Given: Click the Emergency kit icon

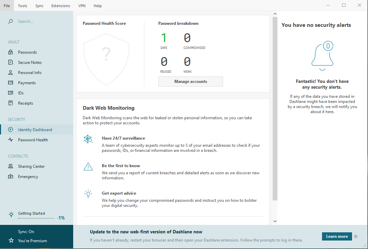Looking at the screenshot, I should coord(11,176).
